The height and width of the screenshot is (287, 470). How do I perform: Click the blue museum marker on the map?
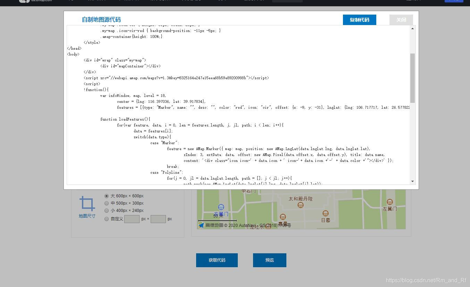pos(221,207)
